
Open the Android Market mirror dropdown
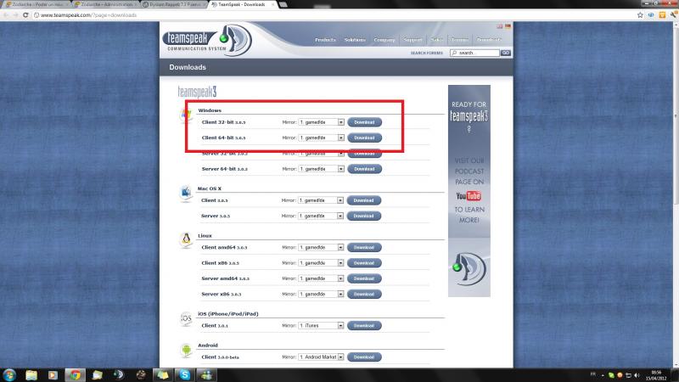321,357
